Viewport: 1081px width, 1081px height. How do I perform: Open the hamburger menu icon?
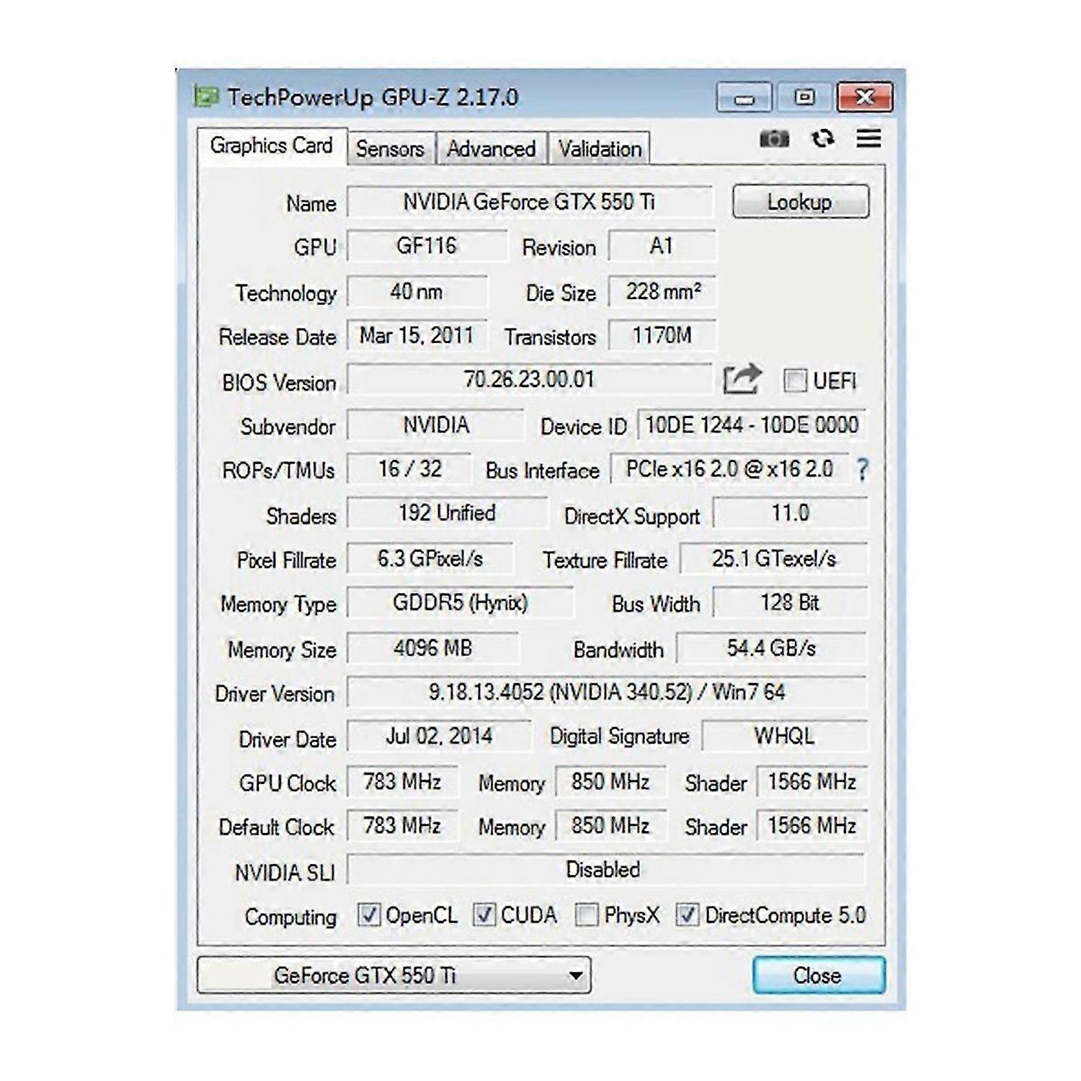coord(868,138)
